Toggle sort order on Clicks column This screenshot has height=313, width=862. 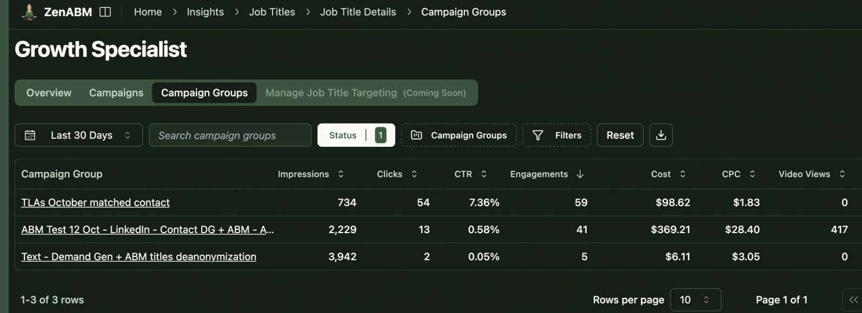414,174
